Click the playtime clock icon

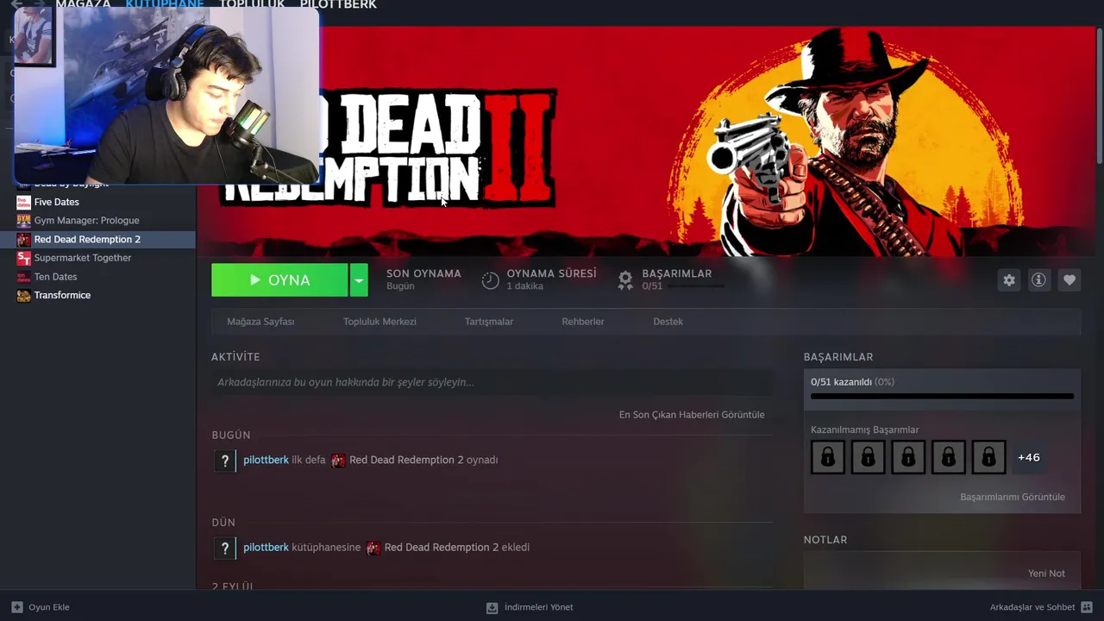(x=490, y=280)
